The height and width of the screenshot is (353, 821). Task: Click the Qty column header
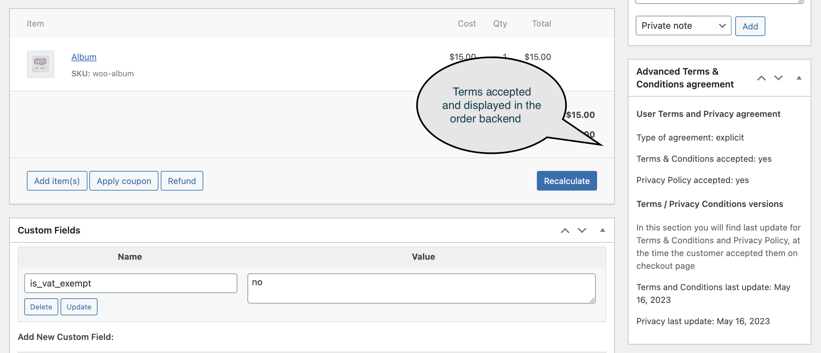coord(500,24)
